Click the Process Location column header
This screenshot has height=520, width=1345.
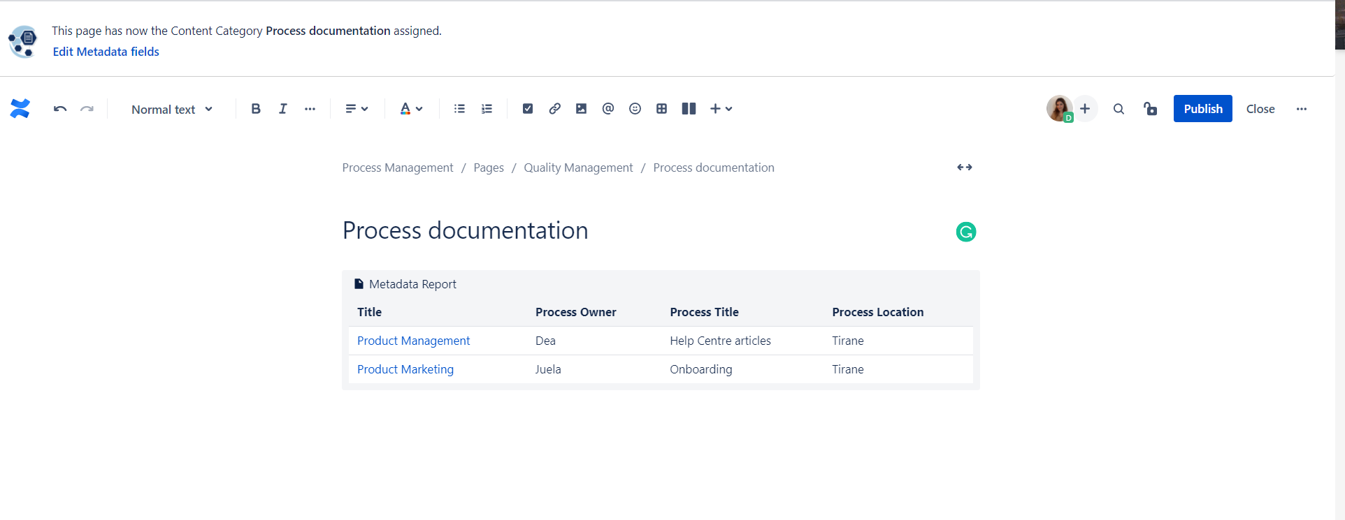point(878,312)
